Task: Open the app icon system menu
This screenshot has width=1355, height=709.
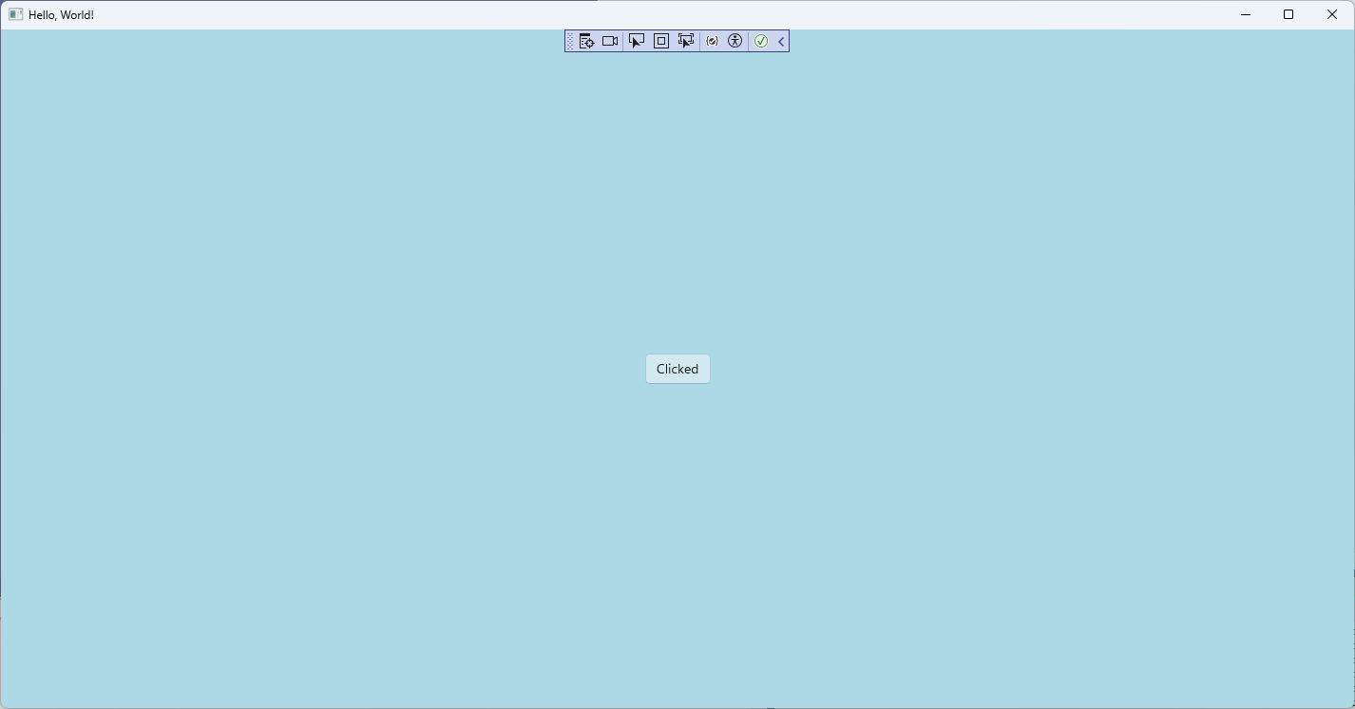Action: click(15, 14)
